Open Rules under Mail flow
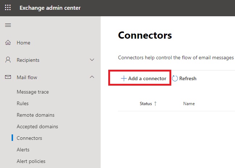235x168 pixels. coord(22,103)
